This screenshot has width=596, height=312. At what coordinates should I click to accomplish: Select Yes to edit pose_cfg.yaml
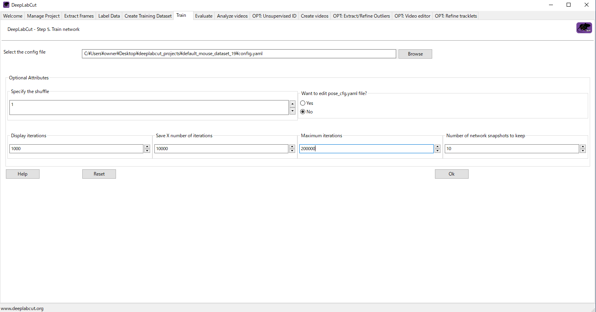pyautogui.click(x=303, y=103)
